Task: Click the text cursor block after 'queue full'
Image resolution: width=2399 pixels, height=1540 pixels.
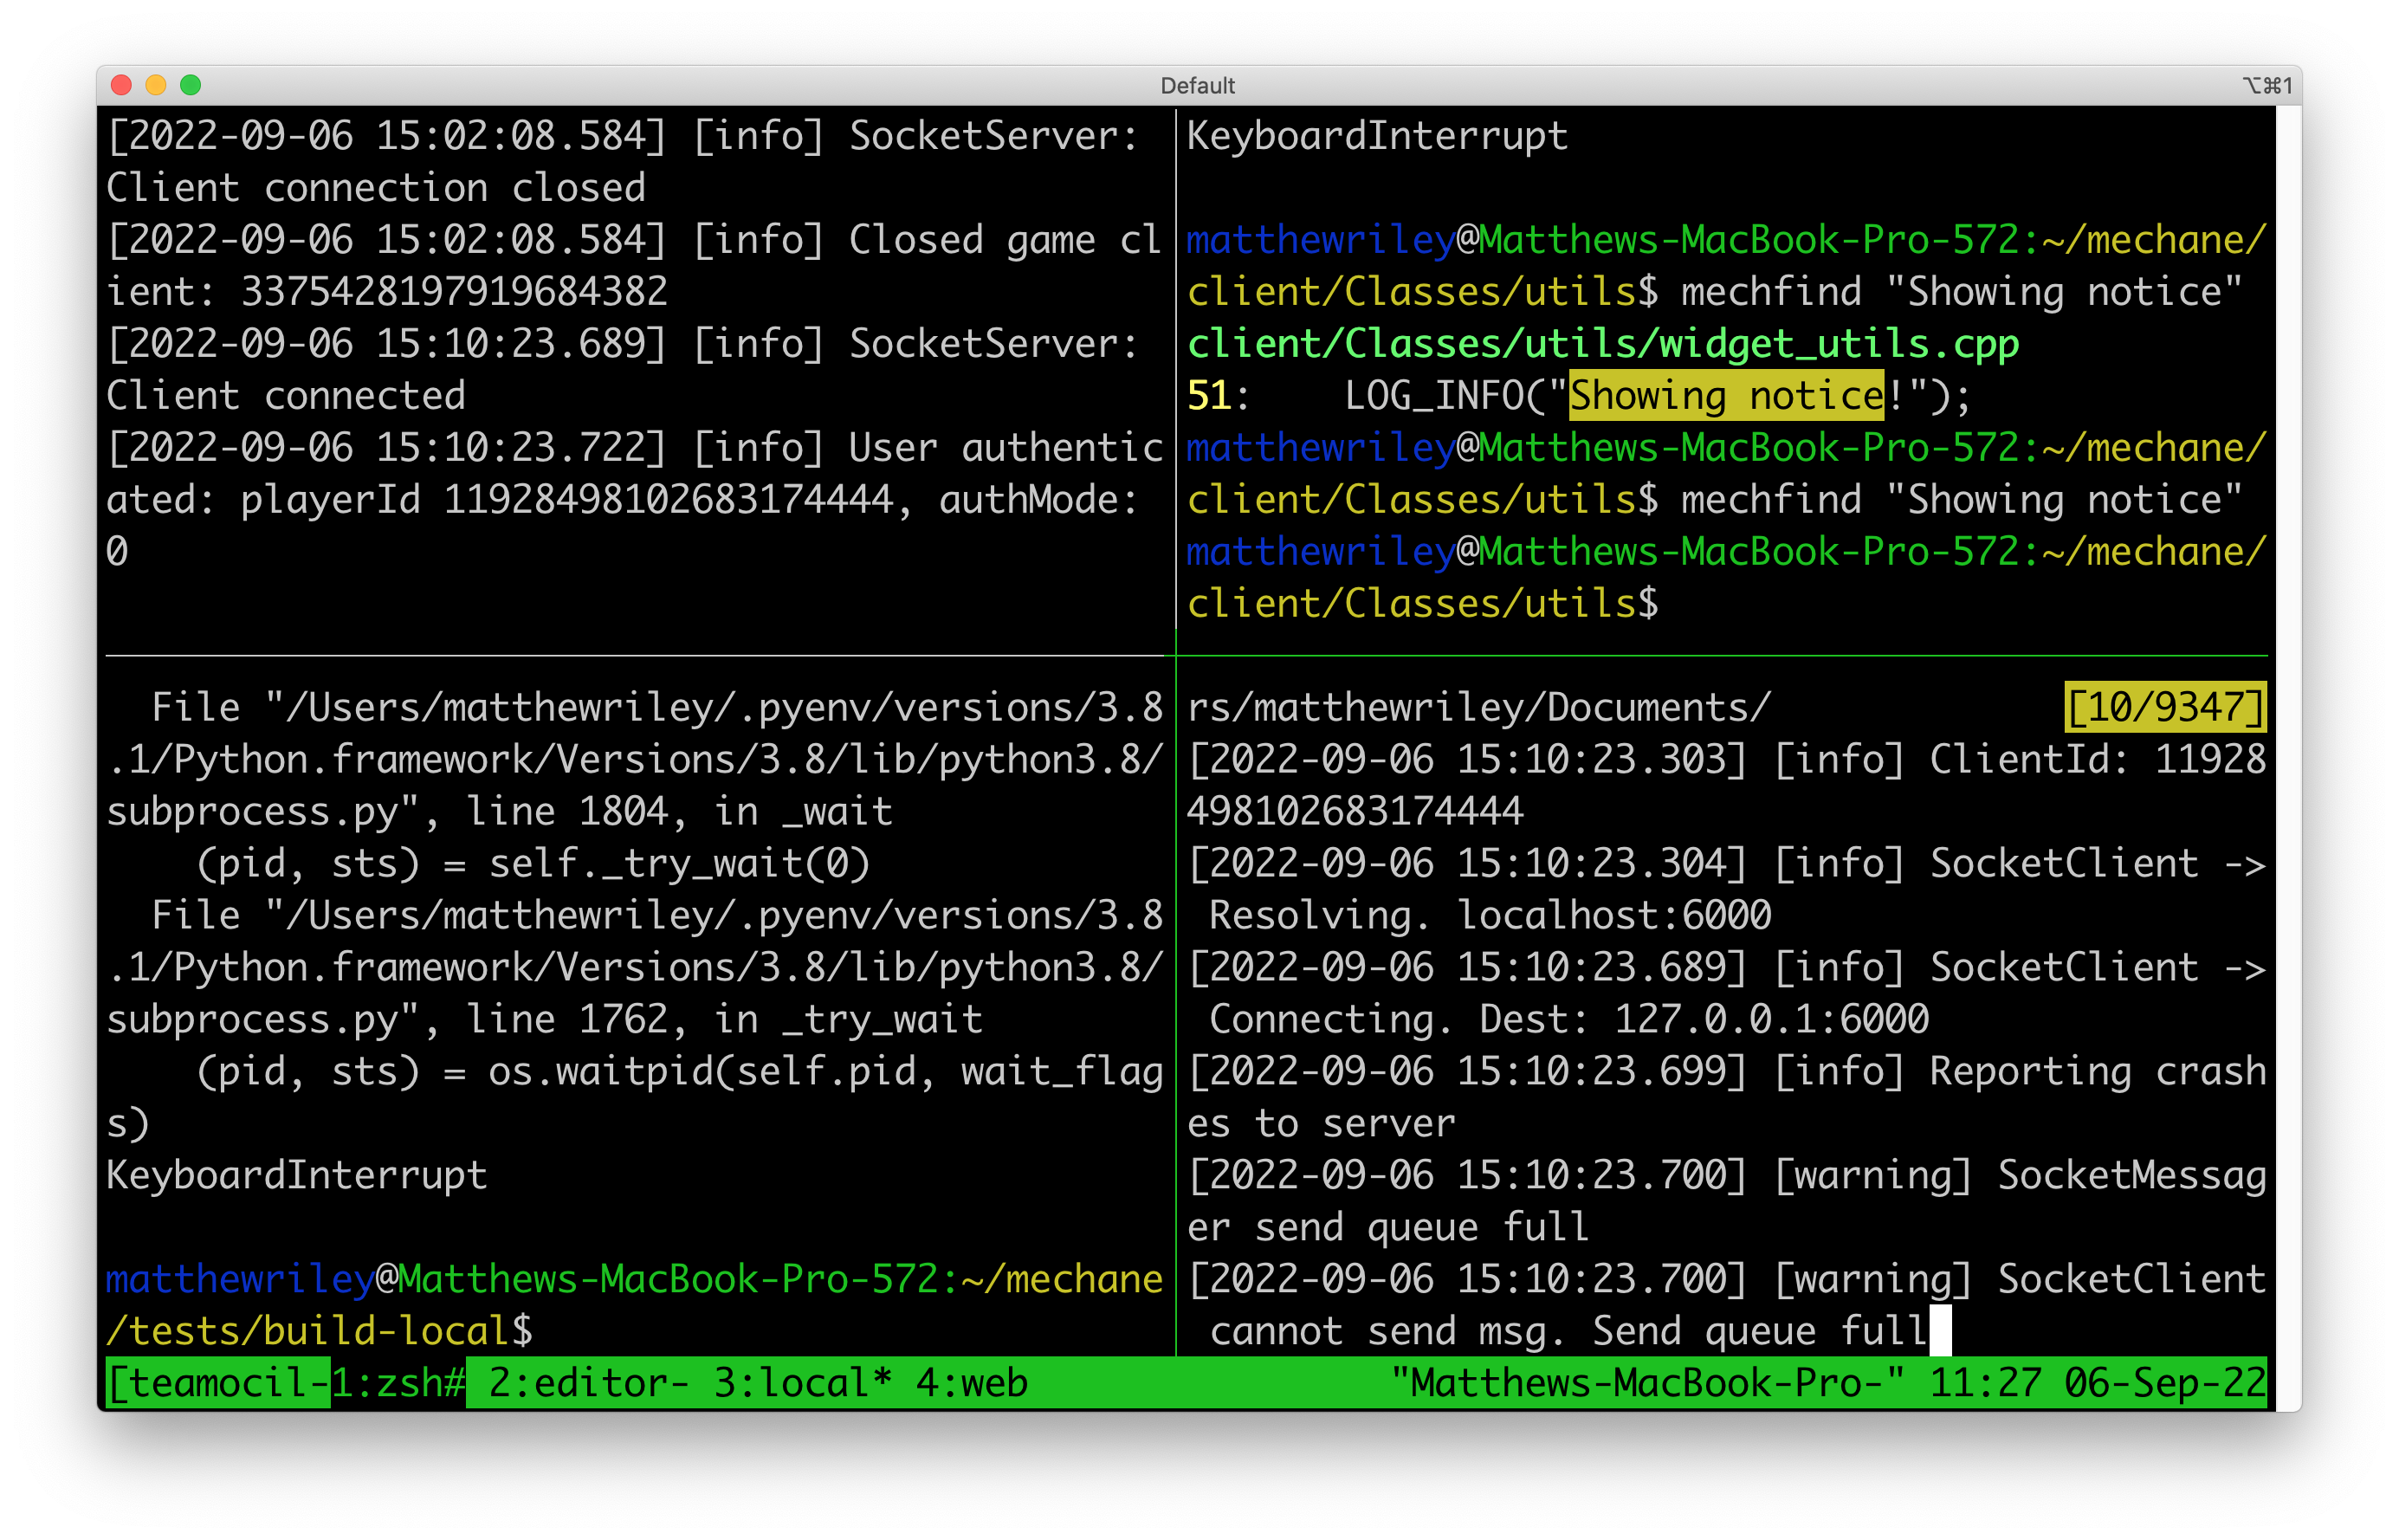Action: coord(1940,1331)
